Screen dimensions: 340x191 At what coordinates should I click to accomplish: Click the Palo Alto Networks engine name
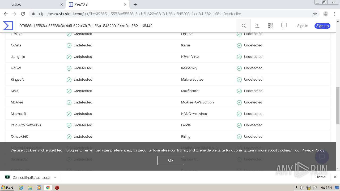[x=26, y=125]
